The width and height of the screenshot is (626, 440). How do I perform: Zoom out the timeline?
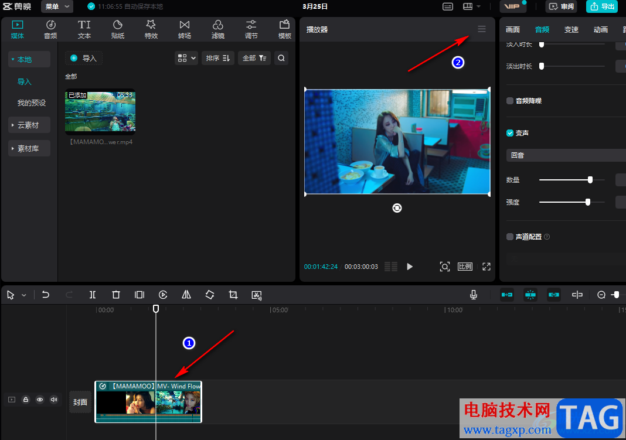pos(601,295)
